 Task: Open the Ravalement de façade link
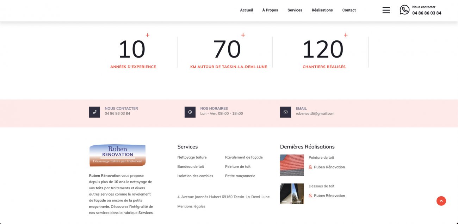244,157
